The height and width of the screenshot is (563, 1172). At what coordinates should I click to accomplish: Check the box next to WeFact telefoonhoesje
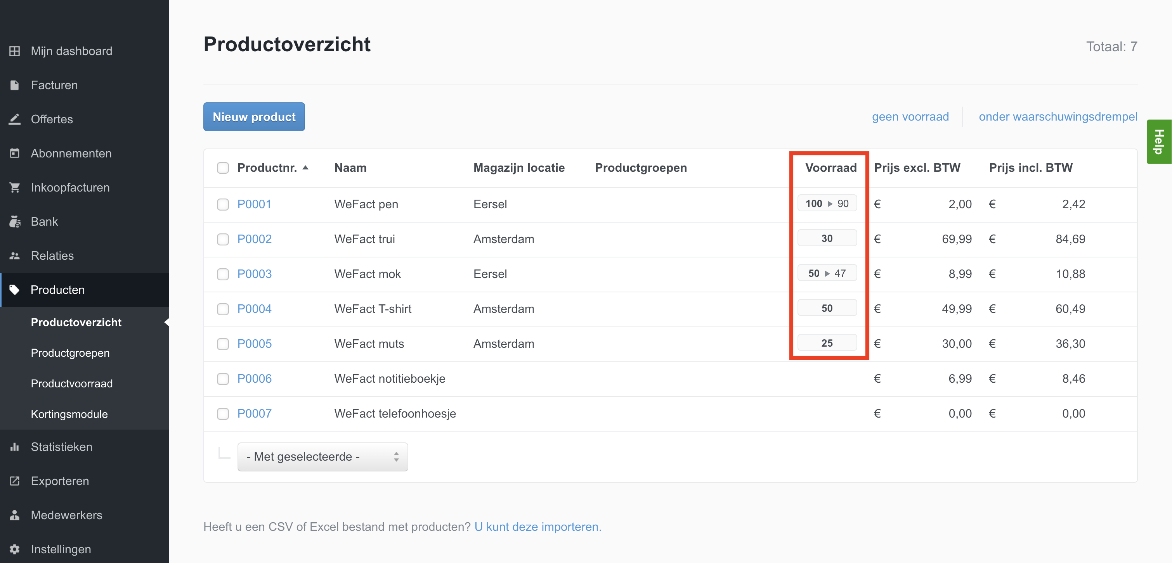coord(222,413)
